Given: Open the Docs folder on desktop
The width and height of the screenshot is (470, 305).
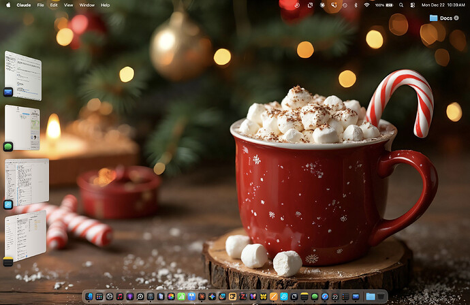Looking at the screenshot, I should (441, 18).
